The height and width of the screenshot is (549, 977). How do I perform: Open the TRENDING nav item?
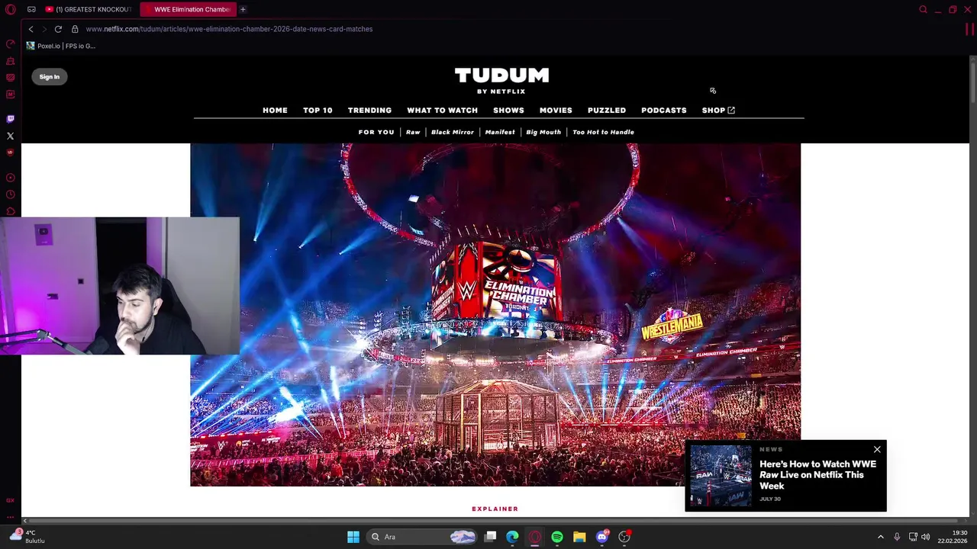point(369,111)
